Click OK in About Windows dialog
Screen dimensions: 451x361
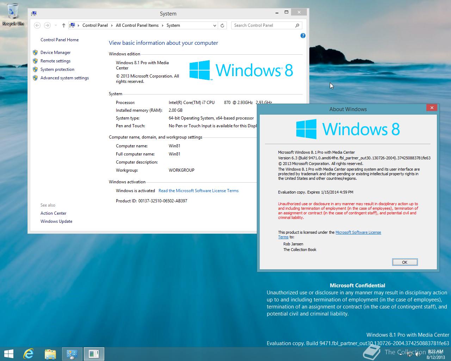[405, 262]
